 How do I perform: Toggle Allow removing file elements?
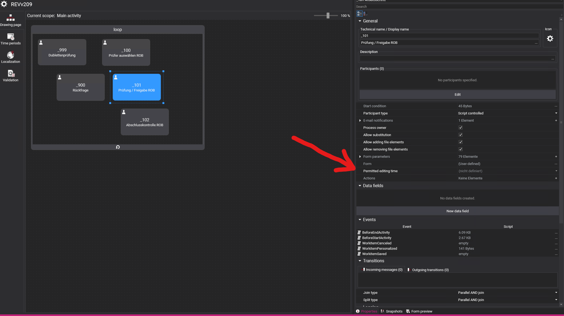coord(461,149)
